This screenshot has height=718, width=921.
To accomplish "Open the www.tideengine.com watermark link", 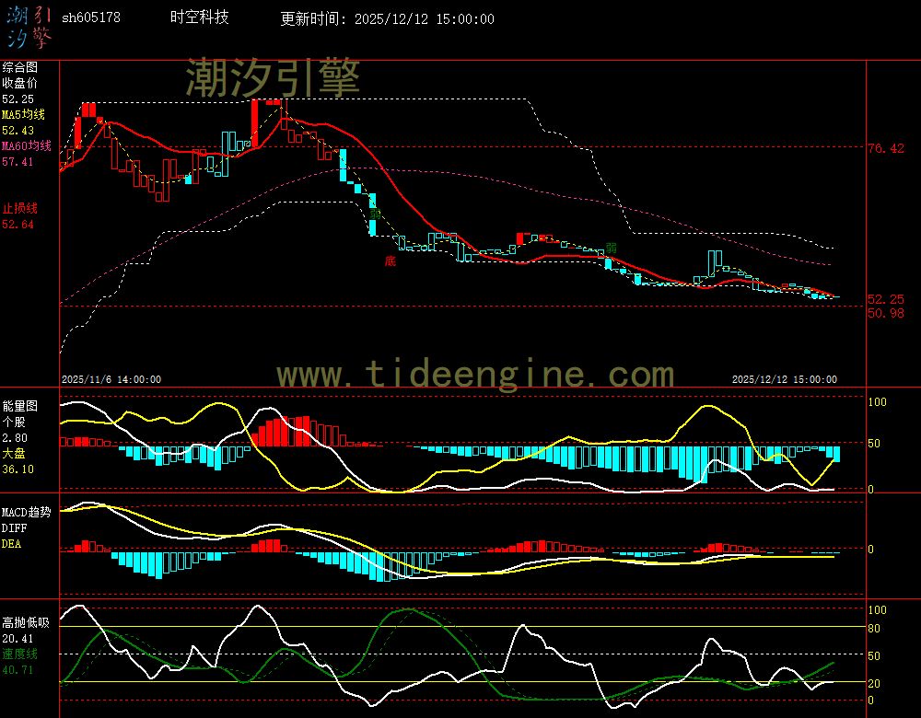I will [x=475, y=375].
